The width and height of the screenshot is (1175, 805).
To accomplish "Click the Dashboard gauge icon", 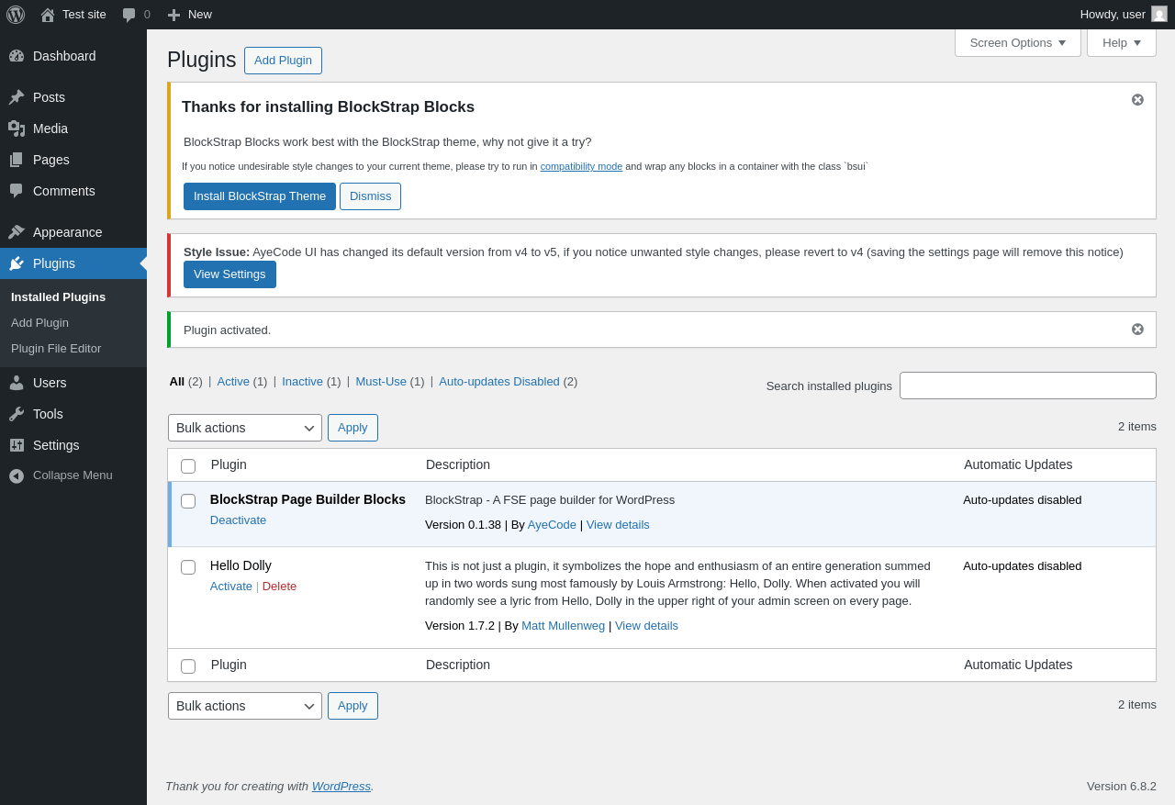I will tap(17, 56).
